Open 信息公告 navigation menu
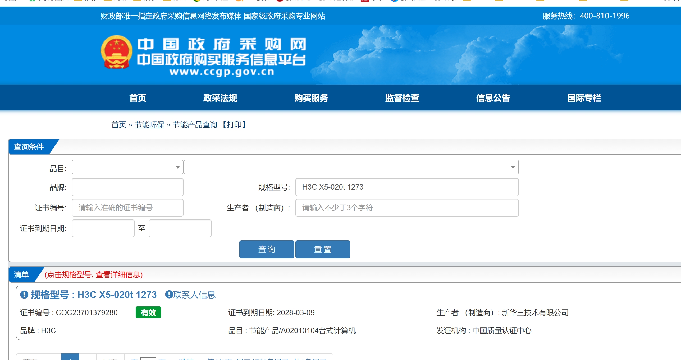 click(x=493, y=98)
